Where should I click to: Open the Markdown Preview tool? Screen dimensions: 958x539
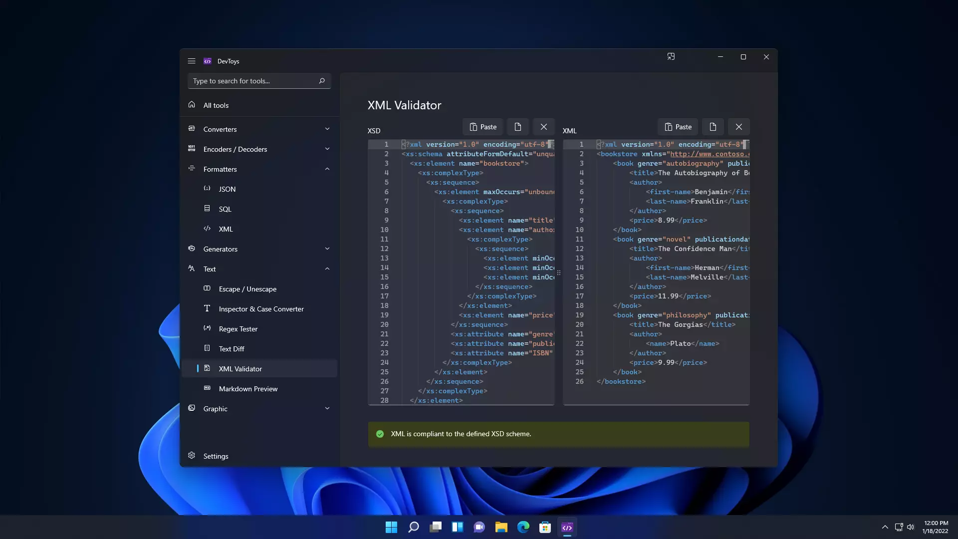(x=248, y=388)
